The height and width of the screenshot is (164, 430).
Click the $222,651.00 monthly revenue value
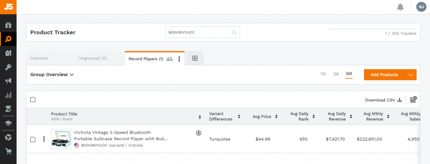(x=370, y=139)
